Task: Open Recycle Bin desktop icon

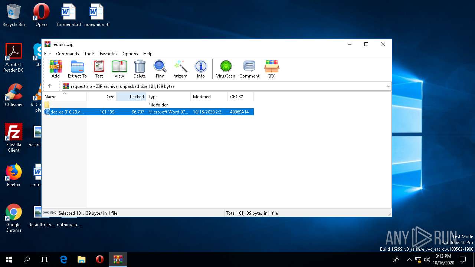Action: 14,15
